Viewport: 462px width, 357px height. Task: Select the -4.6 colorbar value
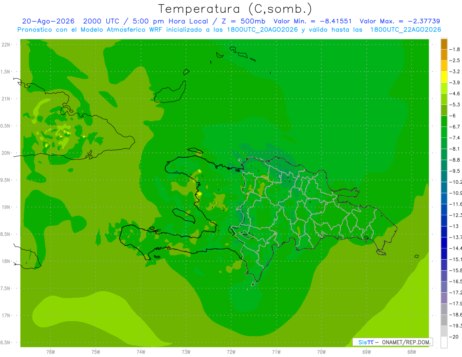455,94
